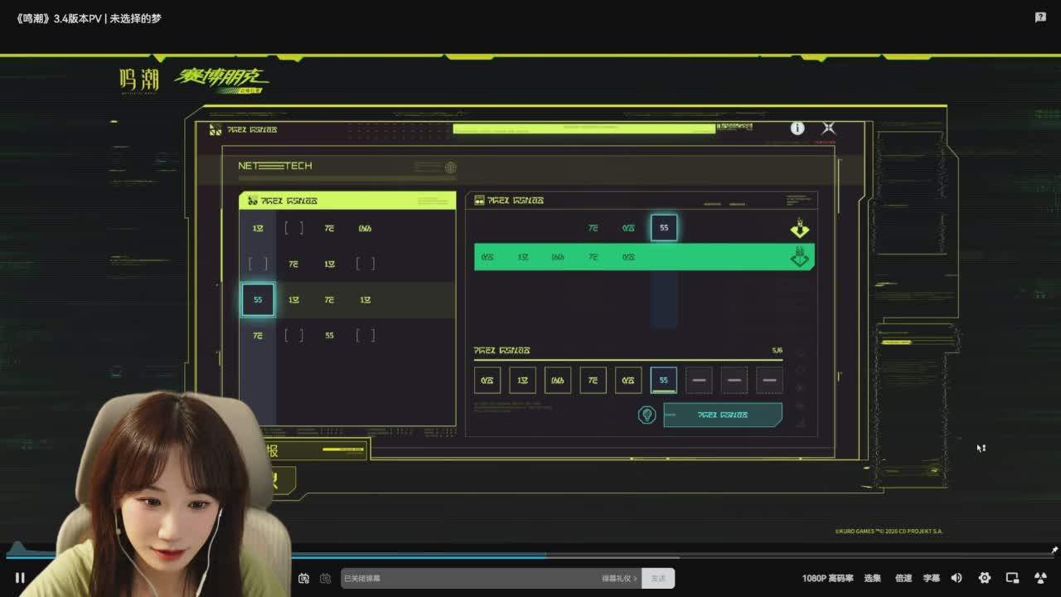Click the rightmost player control bar icon

[1041, 578]
